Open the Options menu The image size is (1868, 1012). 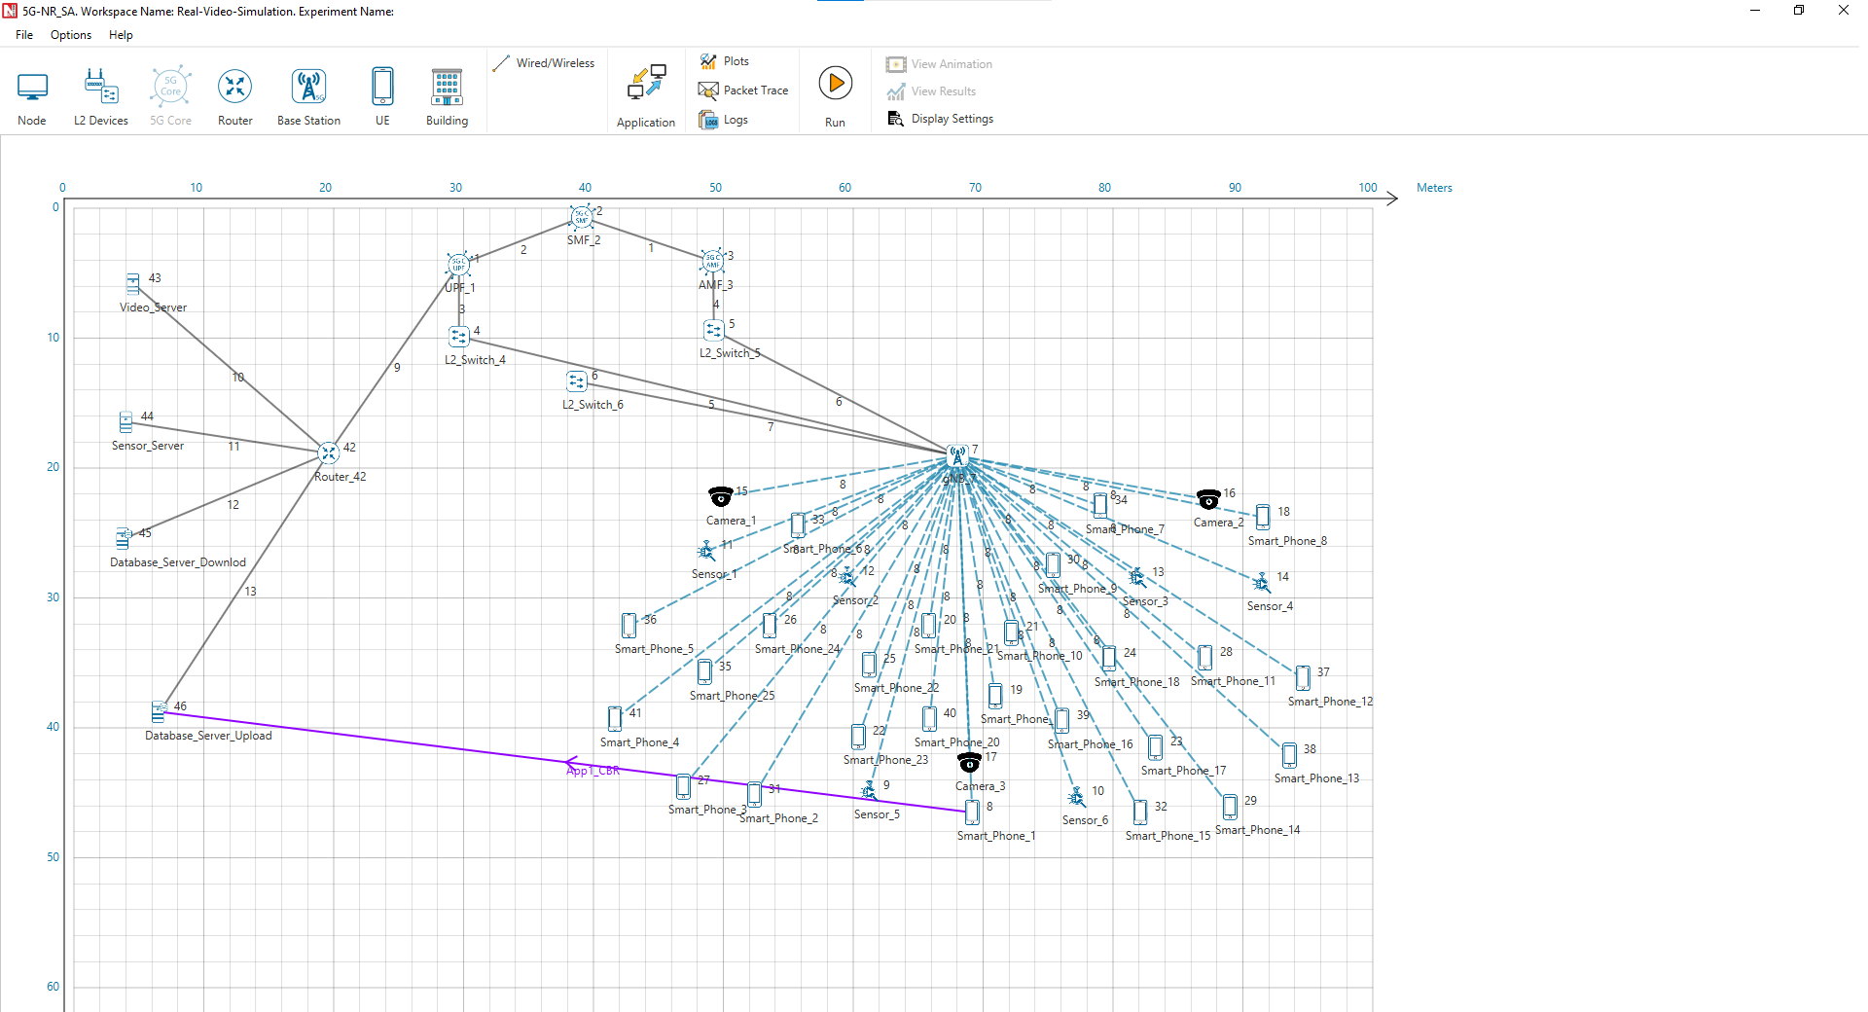pos(71,35)
